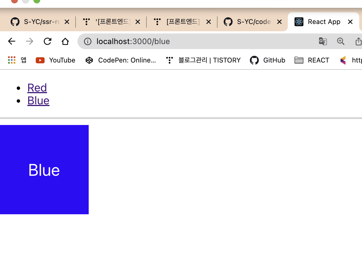362x255 pixels.
Task: Open the Google Translate icon
Action: 323,41
